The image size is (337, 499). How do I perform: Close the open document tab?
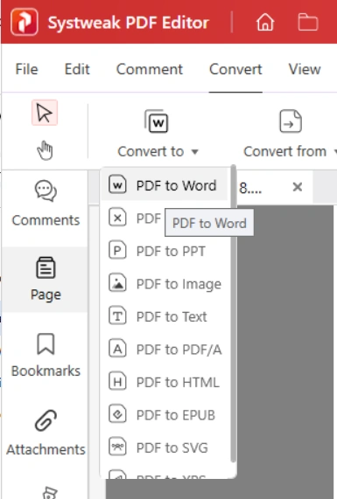pyautogui.click(x=297, y=187)
